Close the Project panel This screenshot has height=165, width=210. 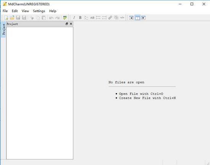[x=71, y=24]
